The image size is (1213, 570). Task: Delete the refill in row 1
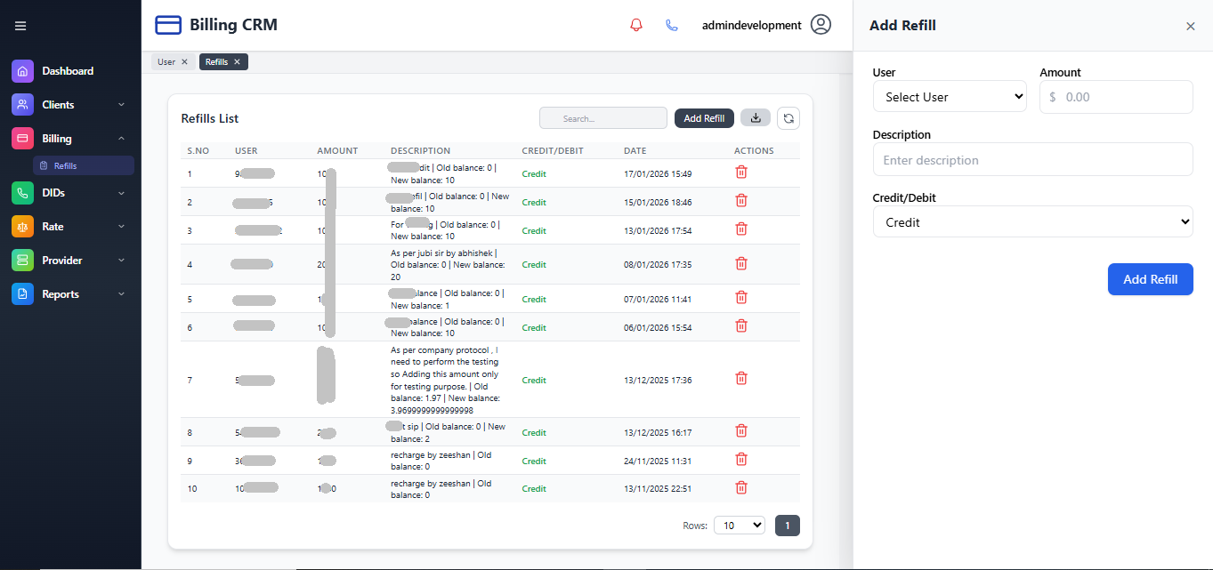740,173
